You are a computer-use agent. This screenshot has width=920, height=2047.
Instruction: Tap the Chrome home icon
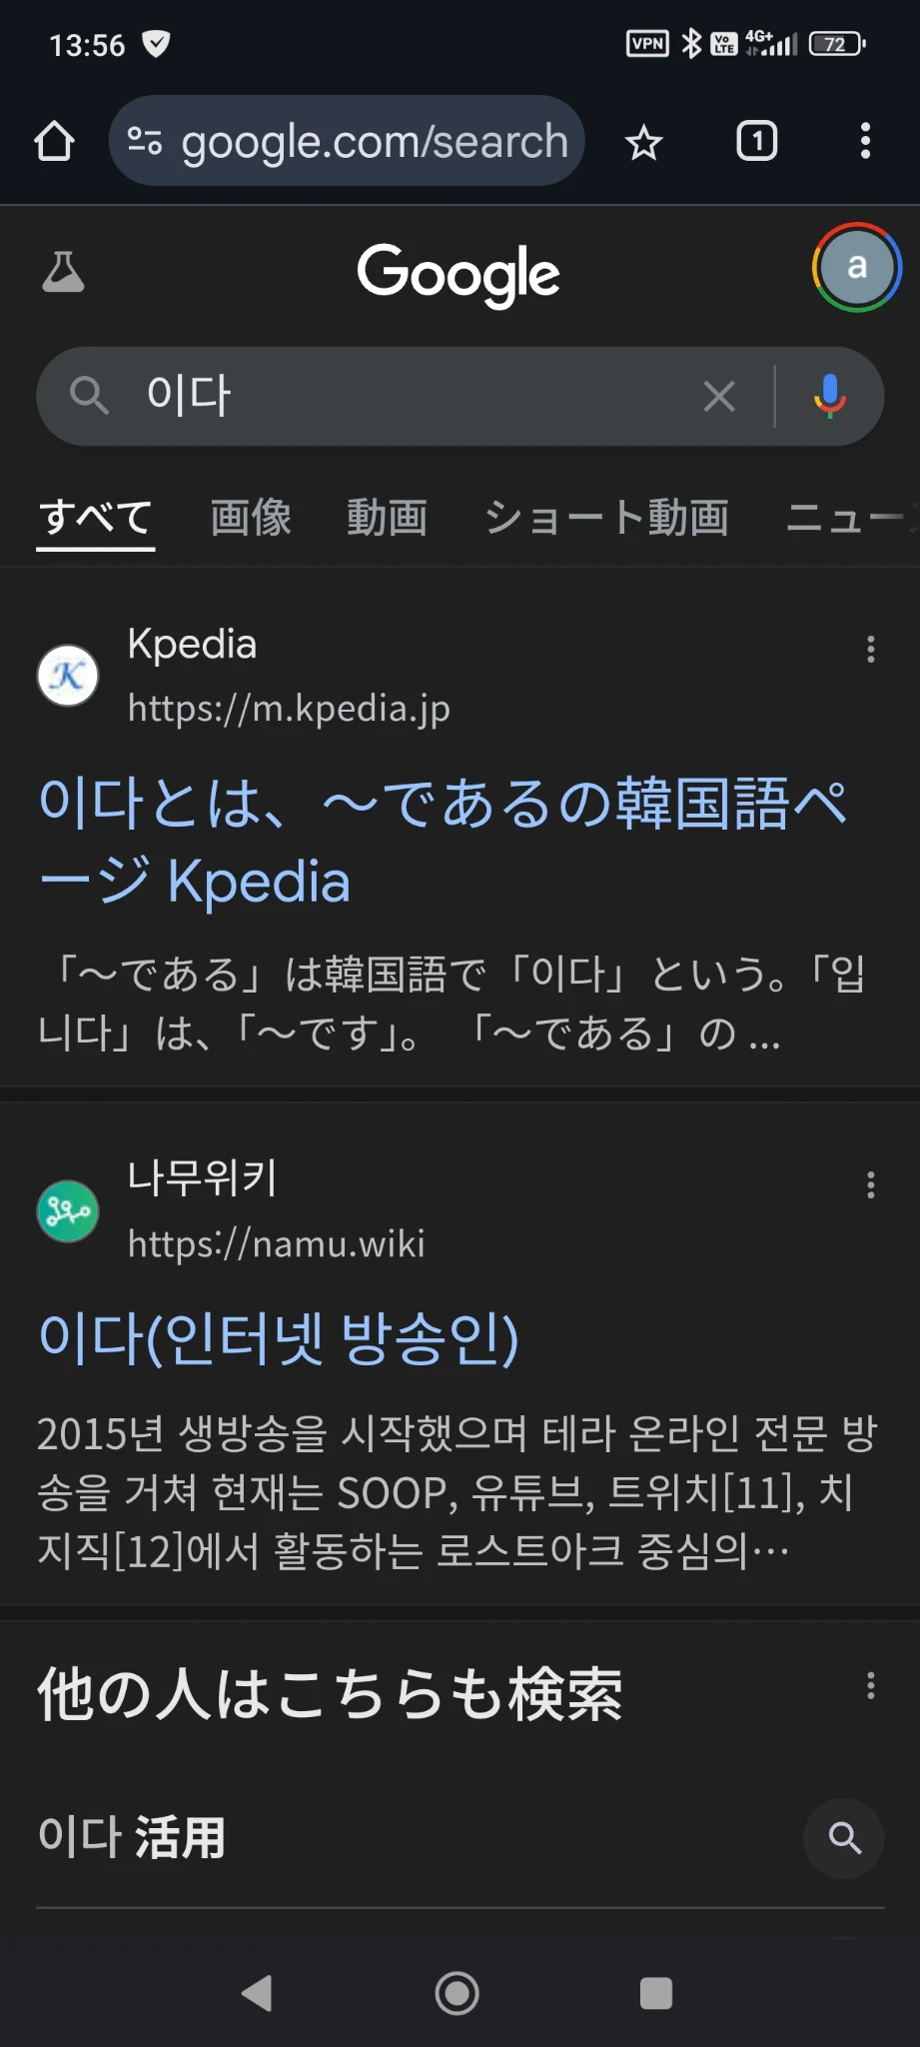pos(55,142)
